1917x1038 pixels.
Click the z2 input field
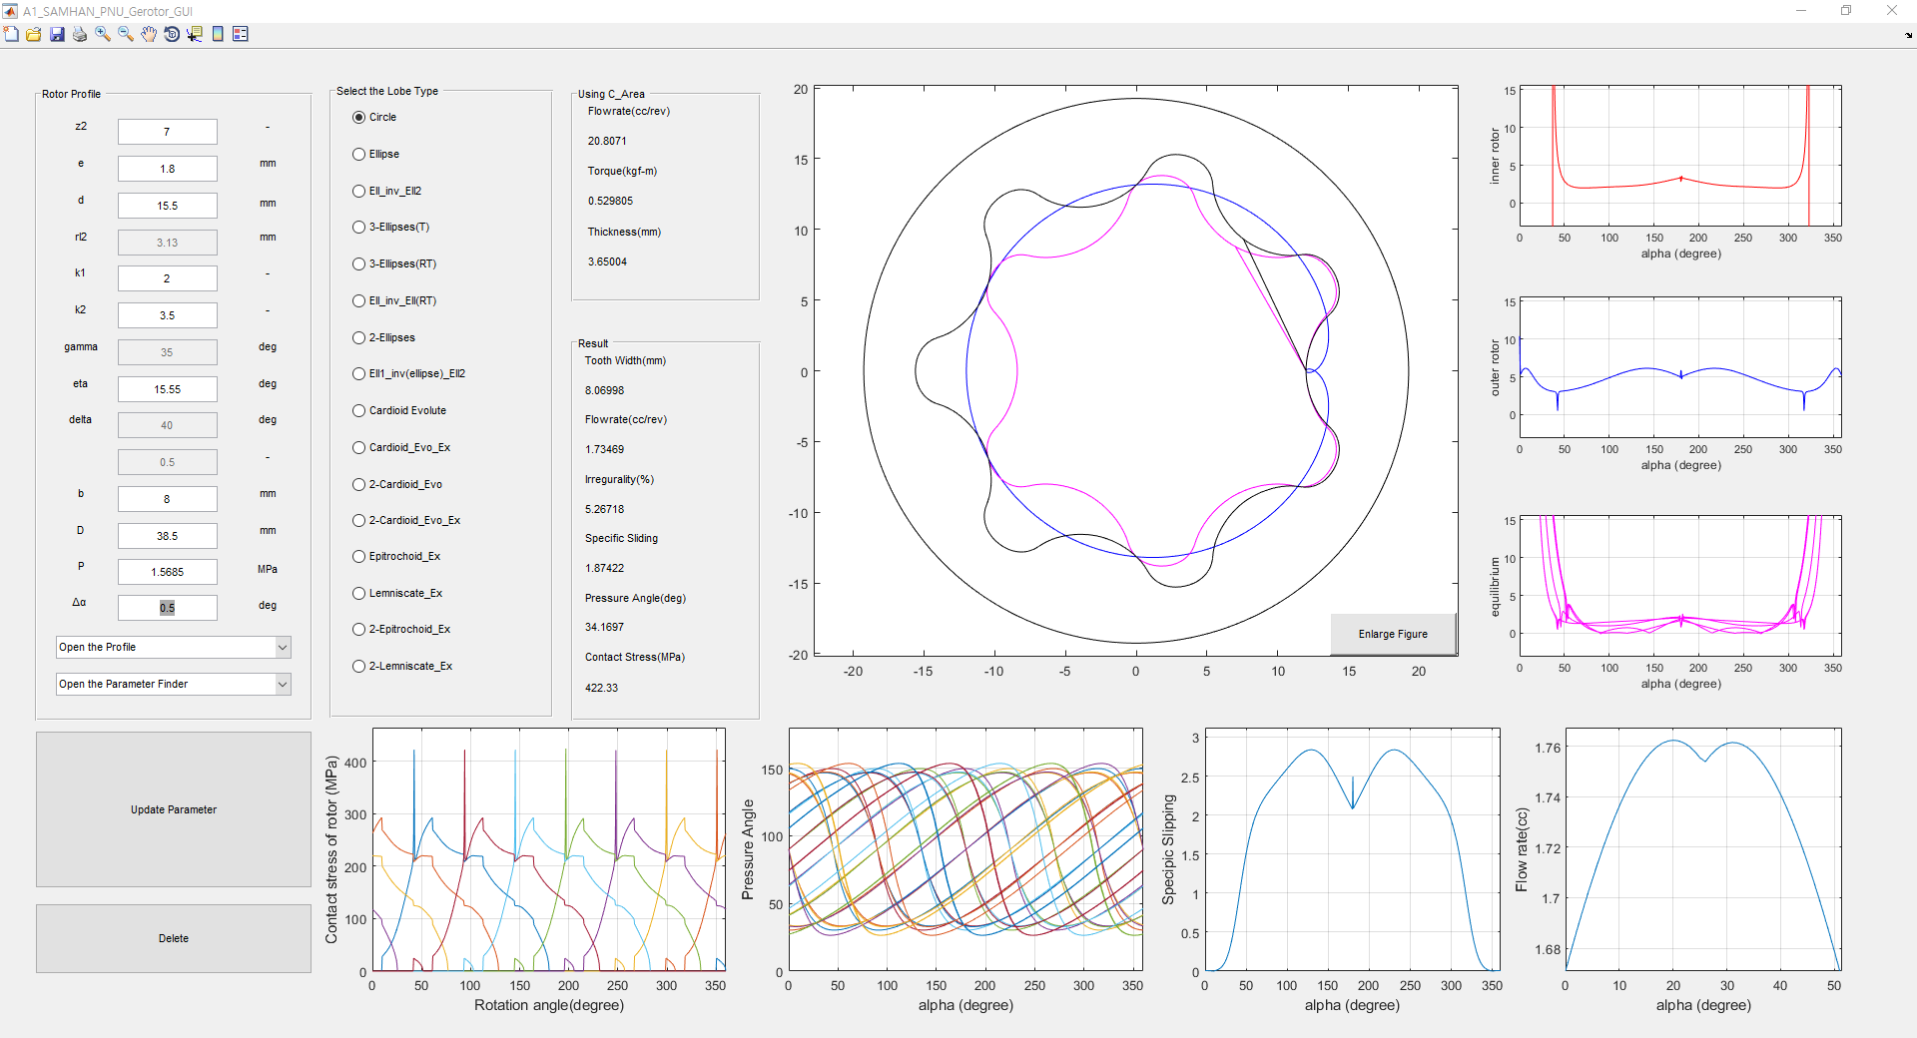click(x=167, y=132)
